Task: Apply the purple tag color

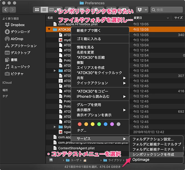Action: pos(112,124)
